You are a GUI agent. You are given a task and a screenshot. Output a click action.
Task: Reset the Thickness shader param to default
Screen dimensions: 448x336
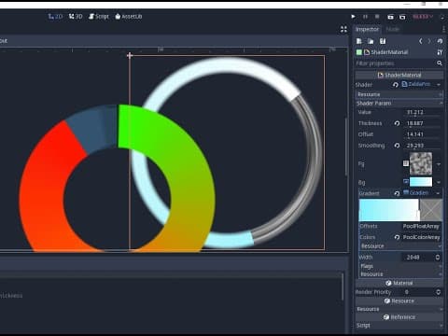coord(397,123)
